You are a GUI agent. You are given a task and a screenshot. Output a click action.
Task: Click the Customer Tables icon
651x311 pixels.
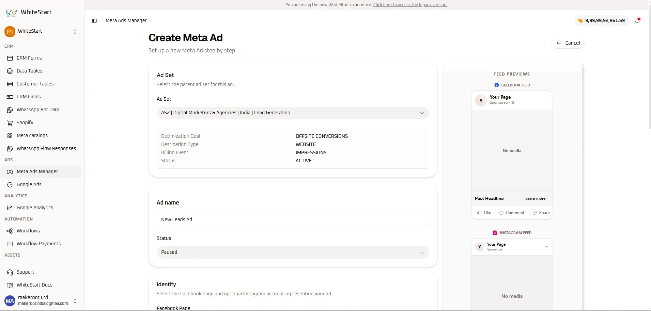(10, 84)
